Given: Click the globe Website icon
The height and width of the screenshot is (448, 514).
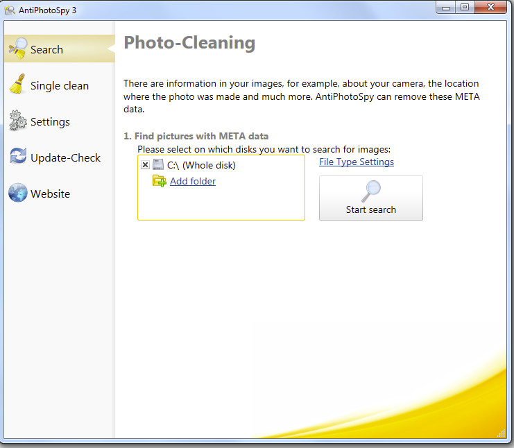Looking at the screenshot, I should 18,192.
